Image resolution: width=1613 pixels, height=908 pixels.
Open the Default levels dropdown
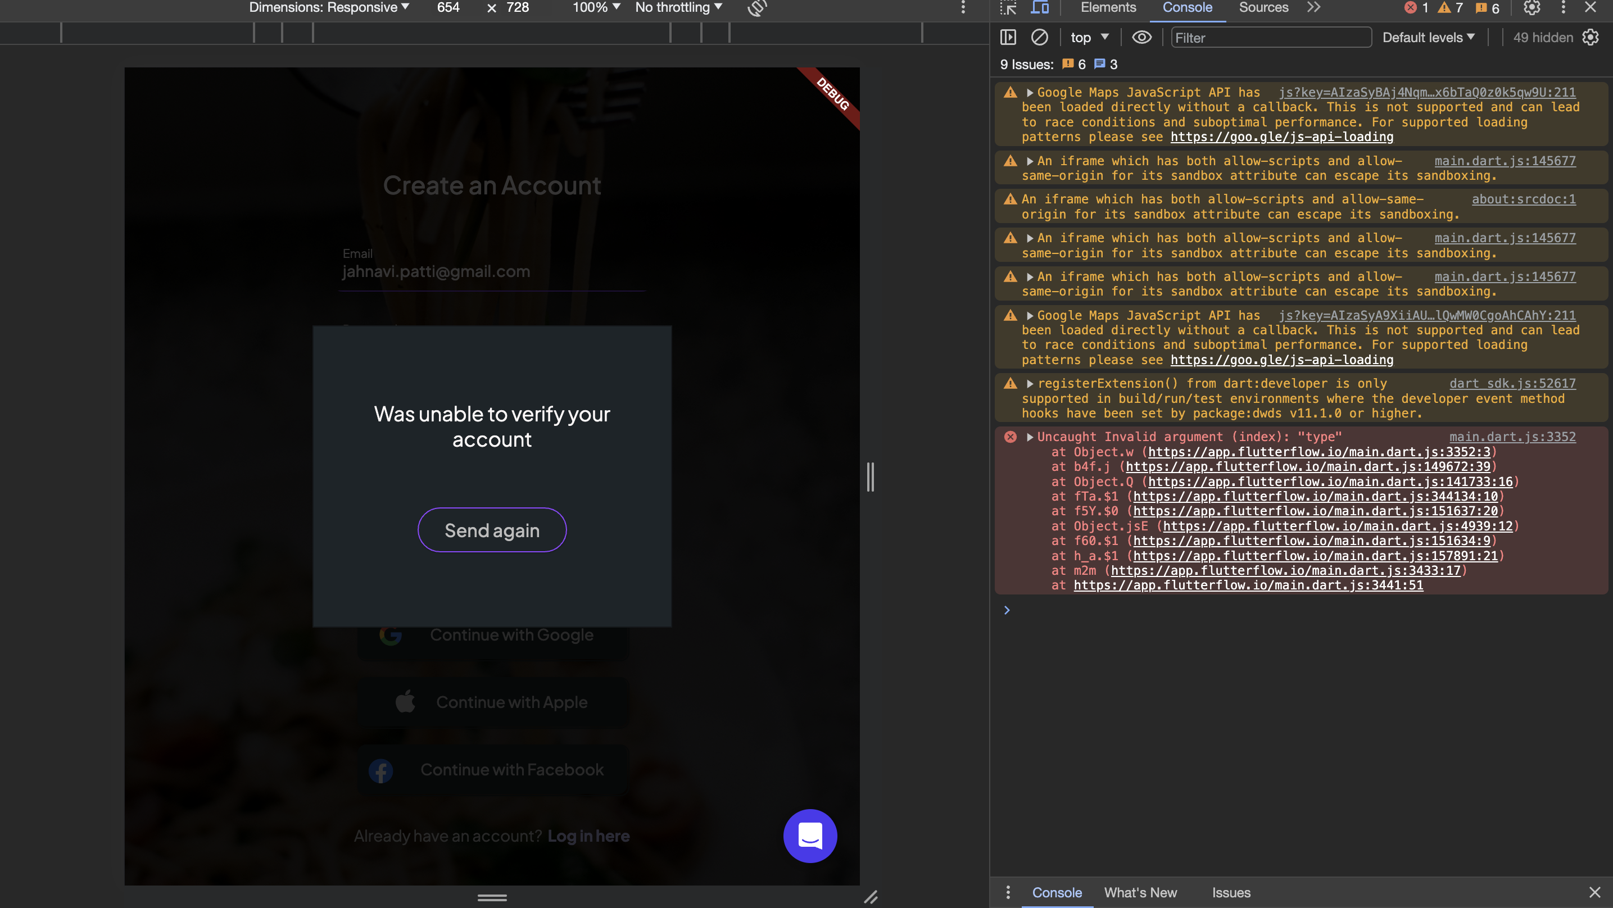pos(1428,37)
